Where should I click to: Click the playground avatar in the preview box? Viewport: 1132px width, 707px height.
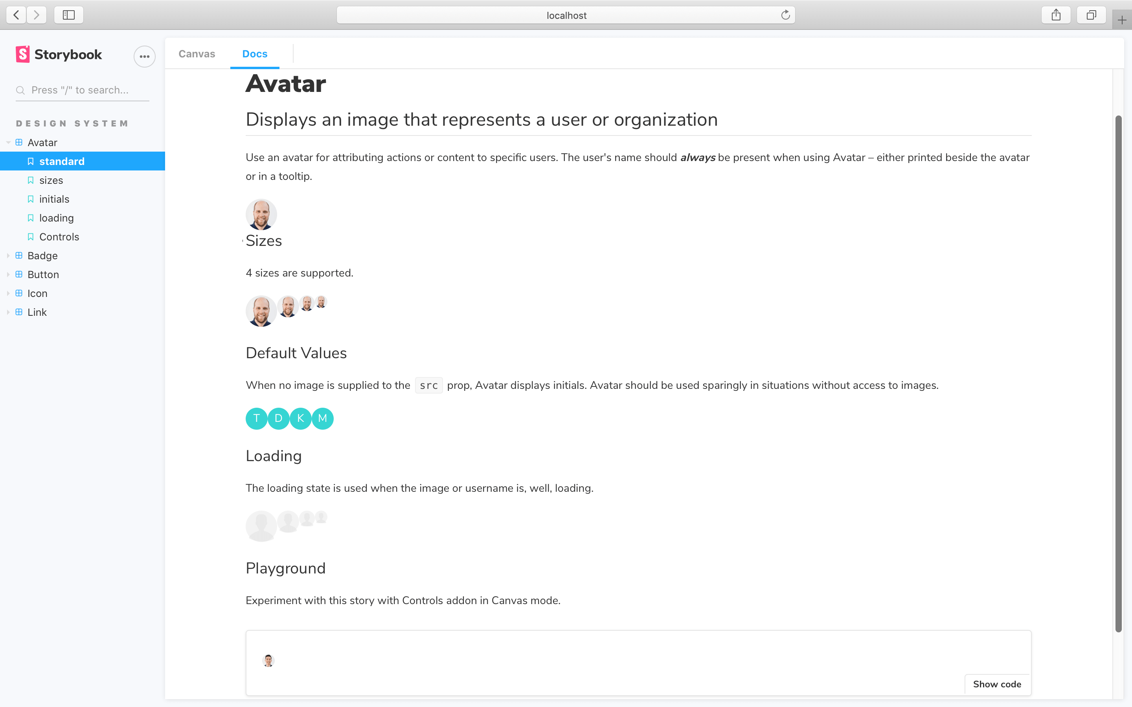point(268,660)
